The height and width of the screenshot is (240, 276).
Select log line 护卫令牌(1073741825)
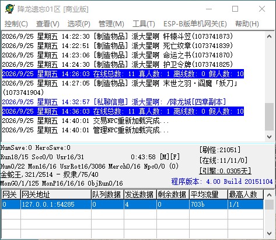point(117,64)
